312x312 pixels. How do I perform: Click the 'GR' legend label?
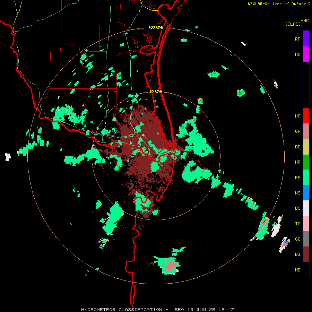point(297,131)
